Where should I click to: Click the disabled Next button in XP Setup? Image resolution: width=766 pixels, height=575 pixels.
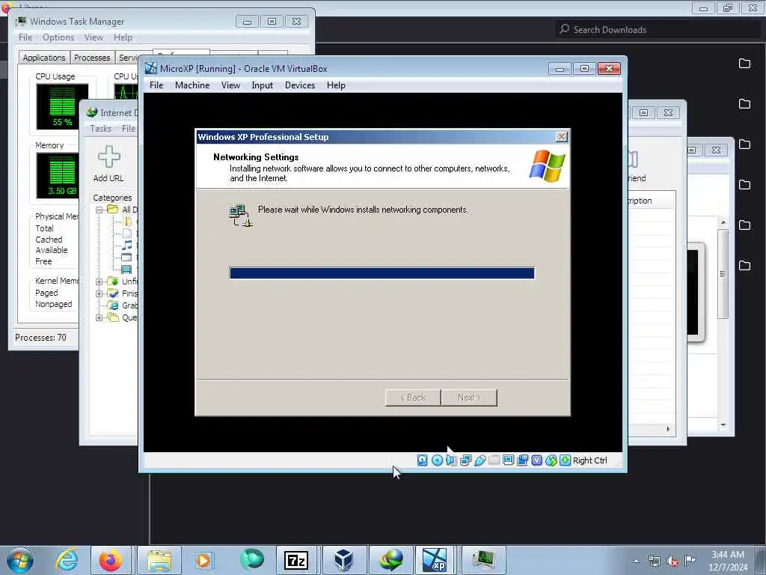click(469, 398)
